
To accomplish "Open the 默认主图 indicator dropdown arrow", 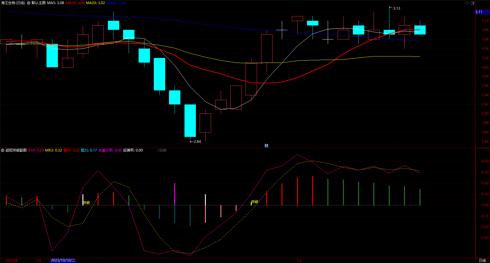I will point(29,3).
